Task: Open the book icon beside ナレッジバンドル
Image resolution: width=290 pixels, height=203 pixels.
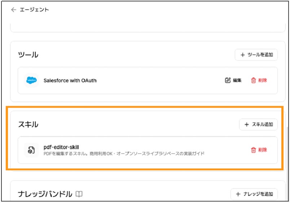Action: coord(79,194)
